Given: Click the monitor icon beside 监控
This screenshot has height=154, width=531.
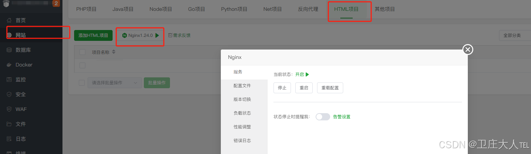Looking at the screenshot, I should (x=9, y=80).
